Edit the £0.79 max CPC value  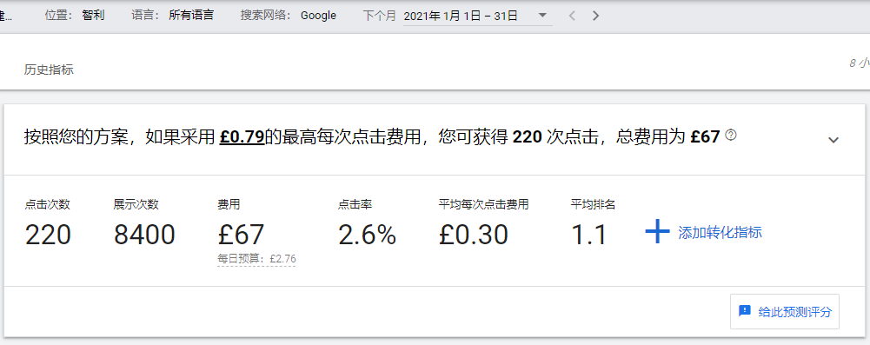point(242,136)
